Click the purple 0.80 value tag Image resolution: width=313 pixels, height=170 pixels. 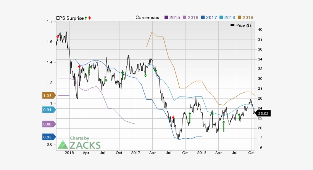pos(49,124)
